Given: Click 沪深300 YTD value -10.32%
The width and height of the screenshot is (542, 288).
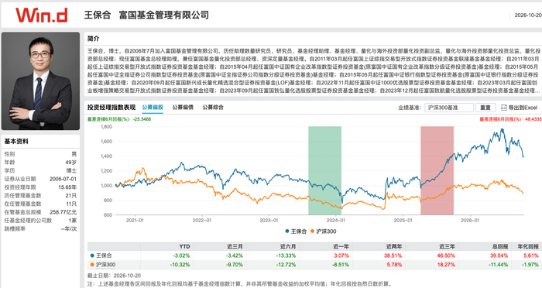Looking at the screenshot, I should tap(180, 265).
